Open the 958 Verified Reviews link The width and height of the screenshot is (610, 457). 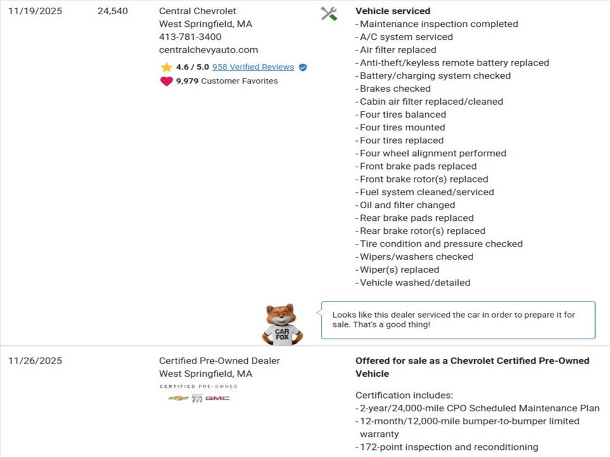[253, 67]
